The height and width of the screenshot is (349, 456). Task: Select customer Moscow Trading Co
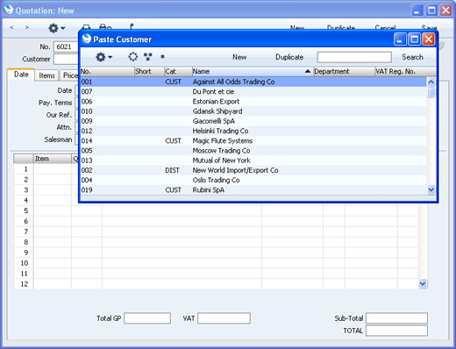click(253, 151)
